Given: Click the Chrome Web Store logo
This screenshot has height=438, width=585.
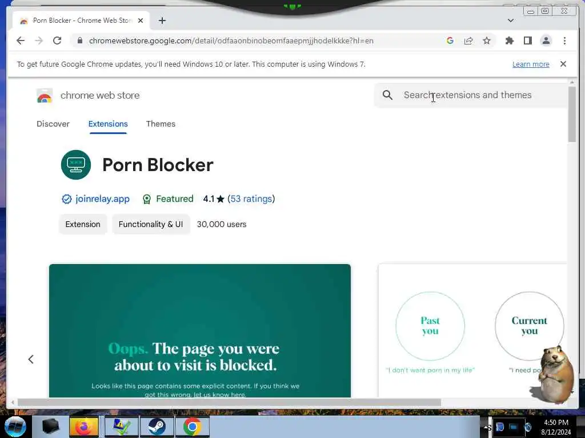Looking at the screenshot, I should [45, 95].
